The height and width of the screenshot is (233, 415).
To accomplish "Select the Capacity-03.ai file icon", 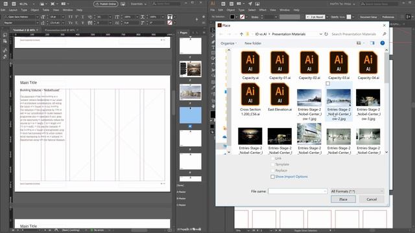I will [x=338, y=62].
